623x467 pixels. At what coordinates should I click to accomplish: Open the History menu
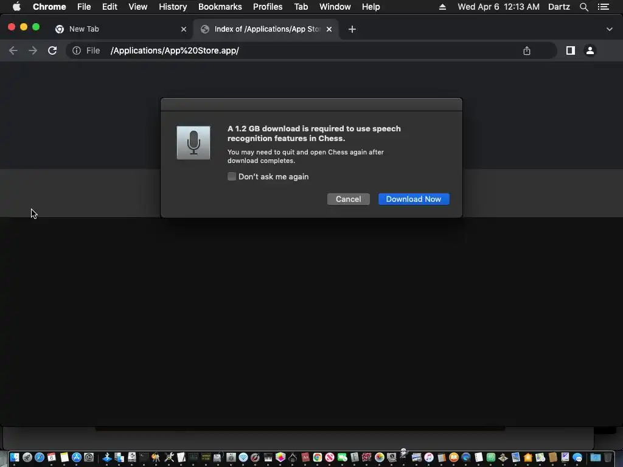point(172,7)
